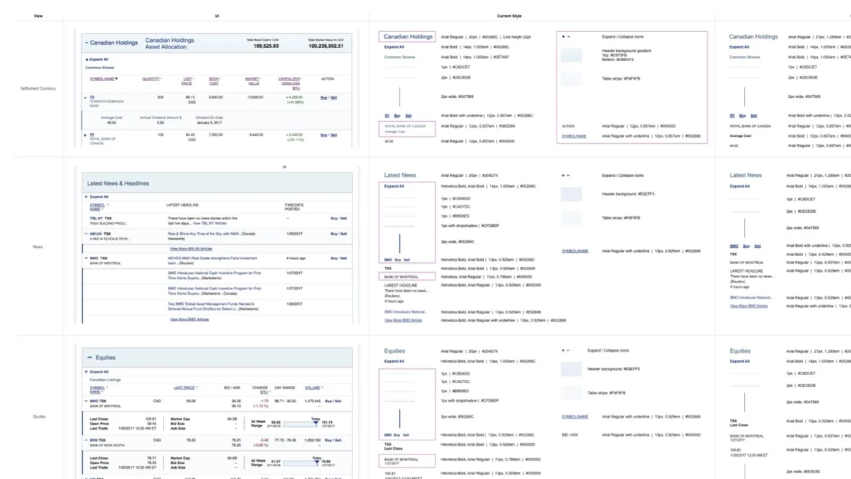Click SYMBOL/NAME sample in Settlement Currency styles box

(574, 136)
